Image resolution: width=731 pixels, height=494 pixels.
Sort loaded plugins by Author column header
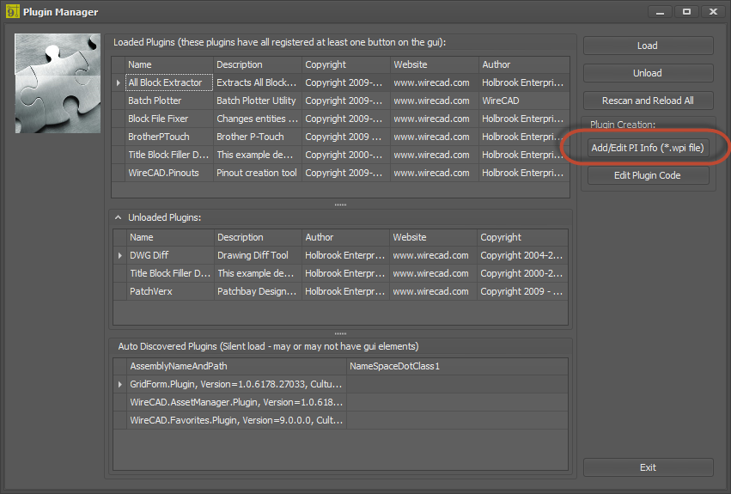(525, 64)
